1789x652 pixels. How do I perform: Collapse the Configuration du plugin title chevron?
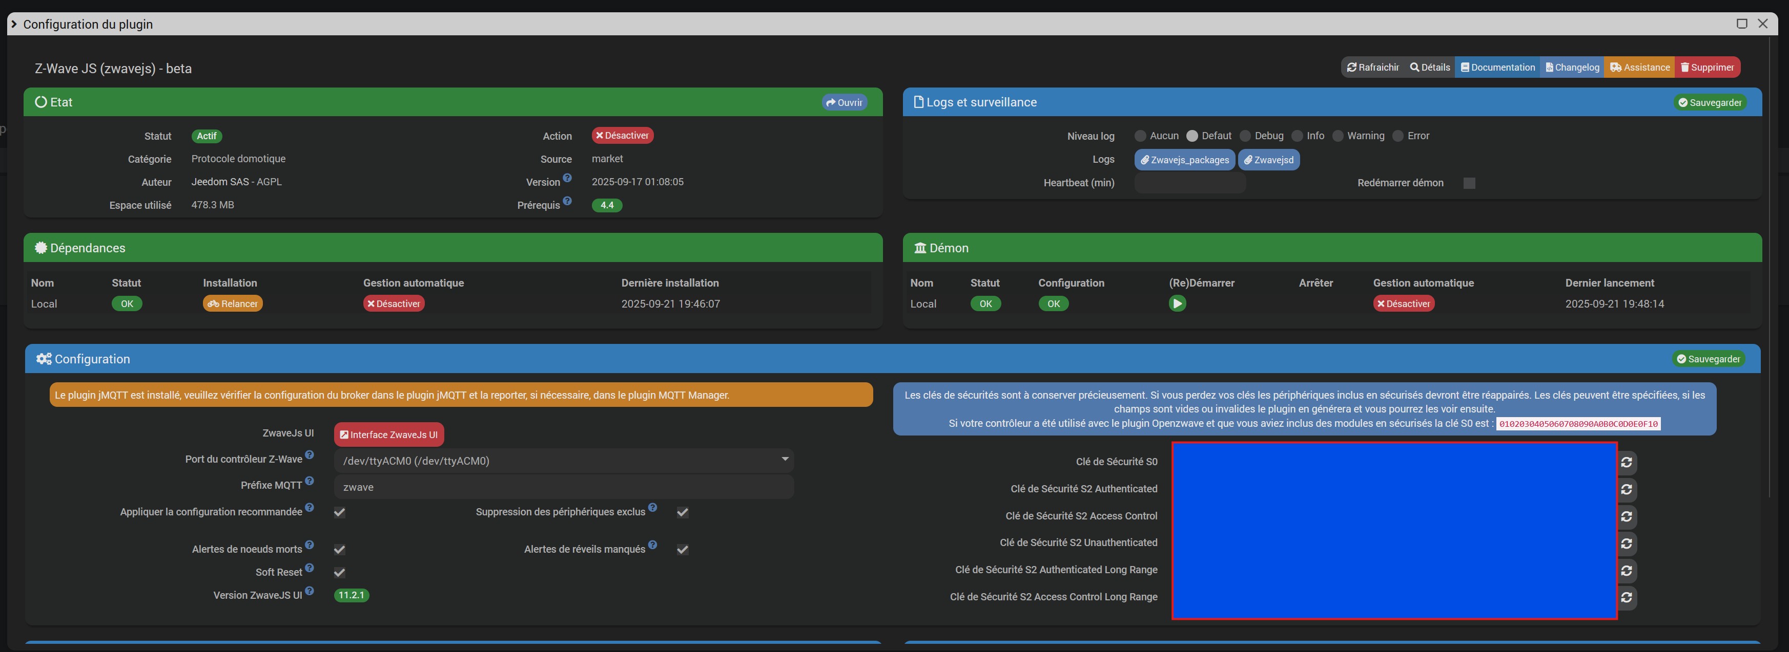pyautogui.click(x=13, y=24)
